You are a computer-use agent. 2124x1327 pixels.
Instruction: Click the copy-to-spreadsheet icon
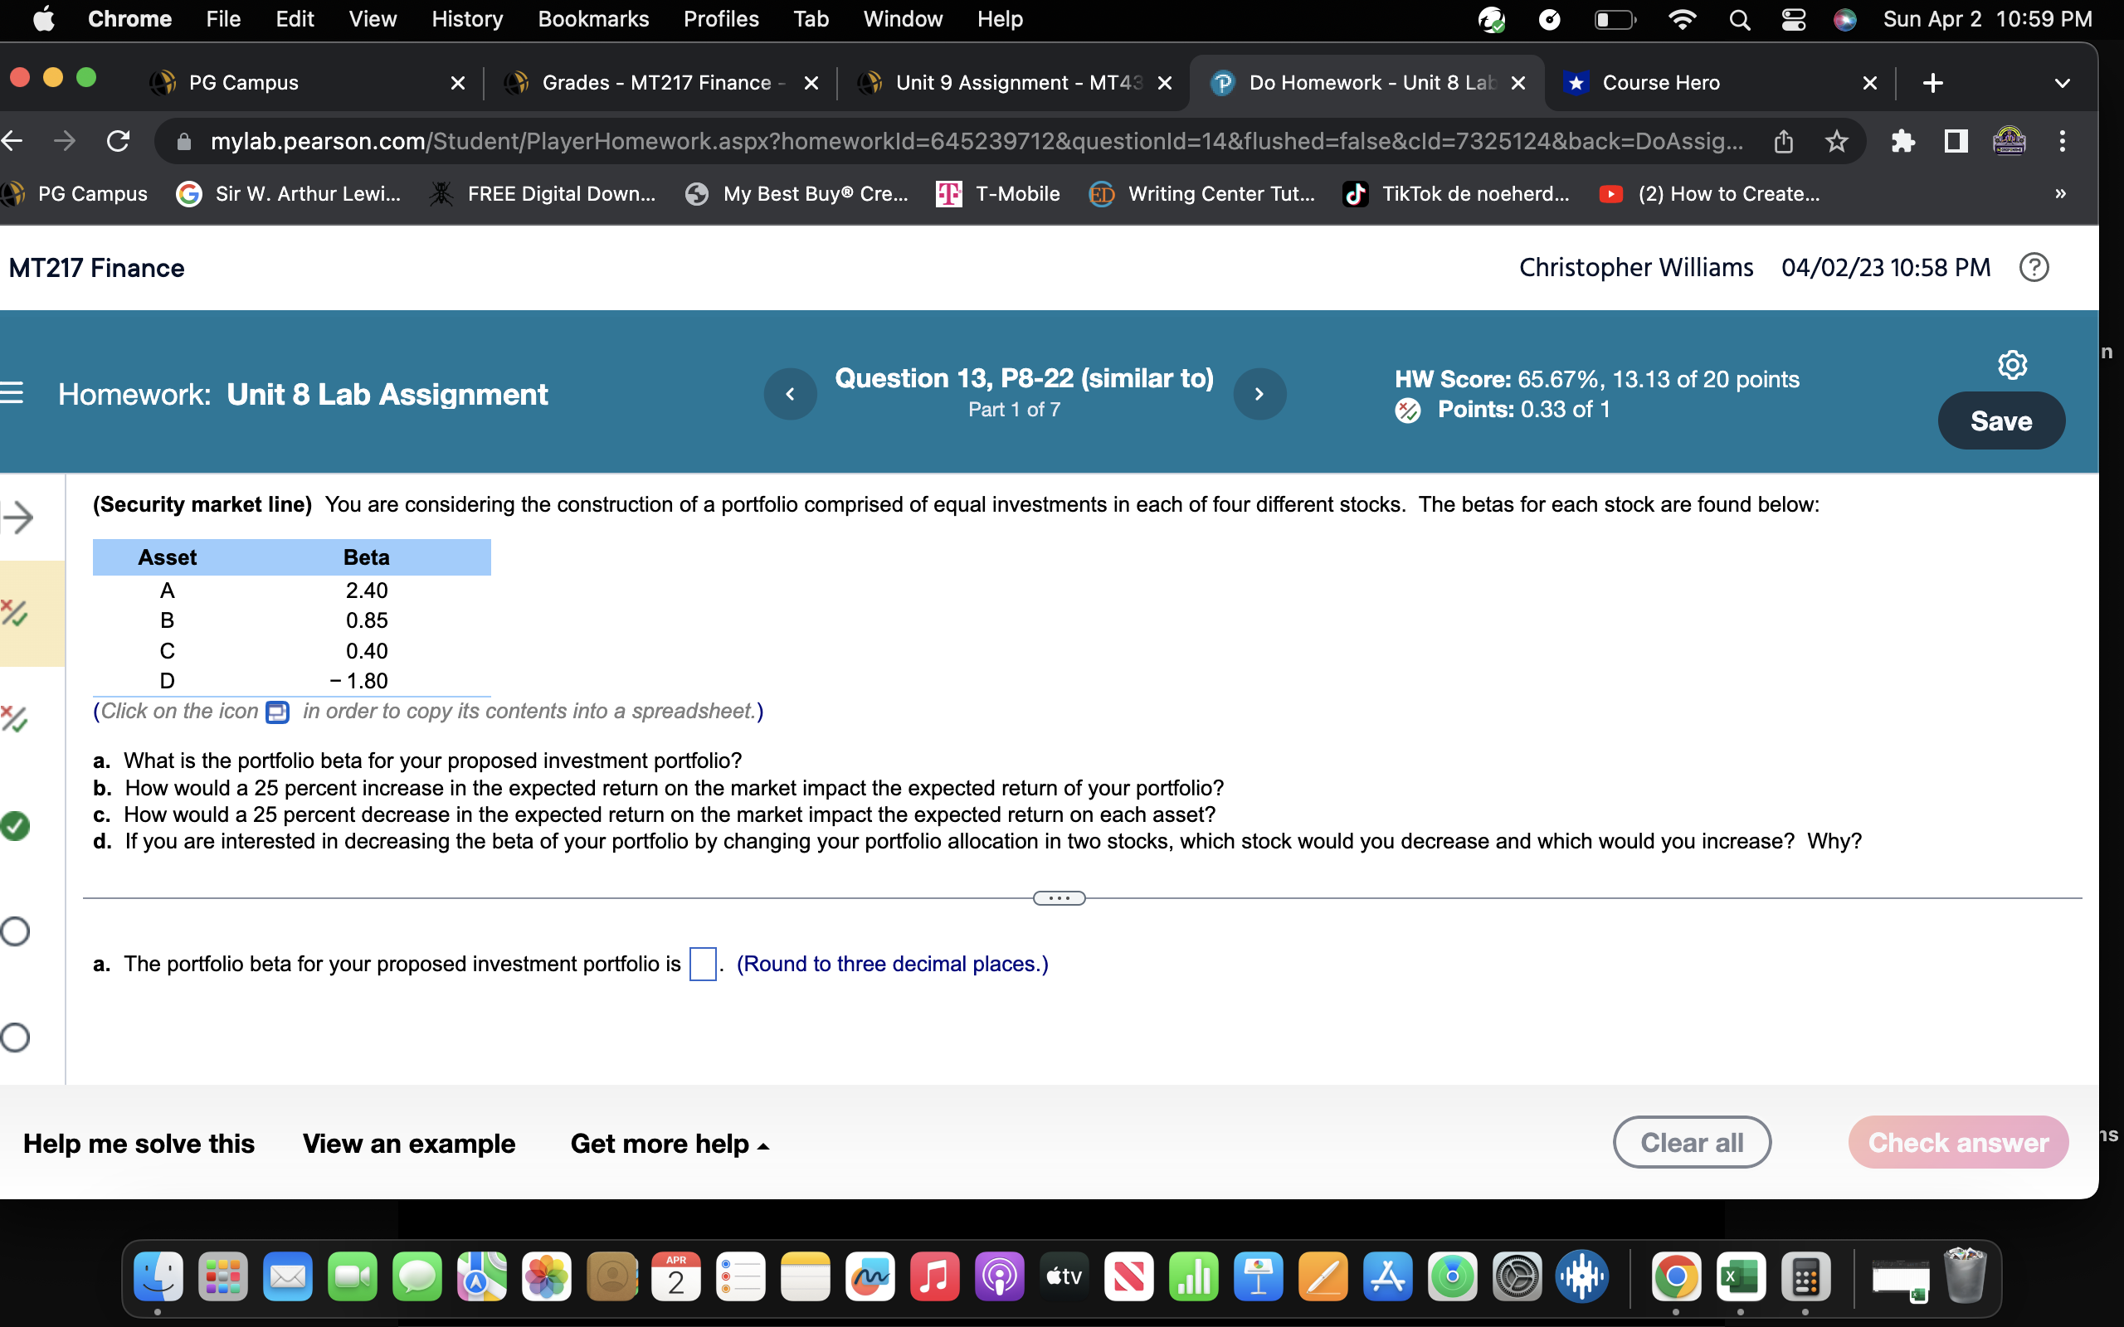[277, 712]
